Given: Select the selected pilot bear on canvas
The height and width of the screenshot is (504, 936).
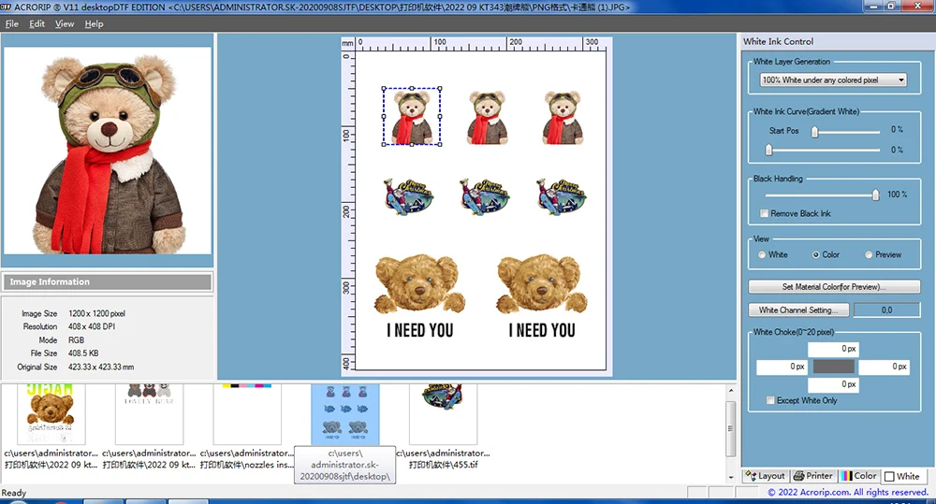Looking at the screenshot, I should tap(412, 116).
